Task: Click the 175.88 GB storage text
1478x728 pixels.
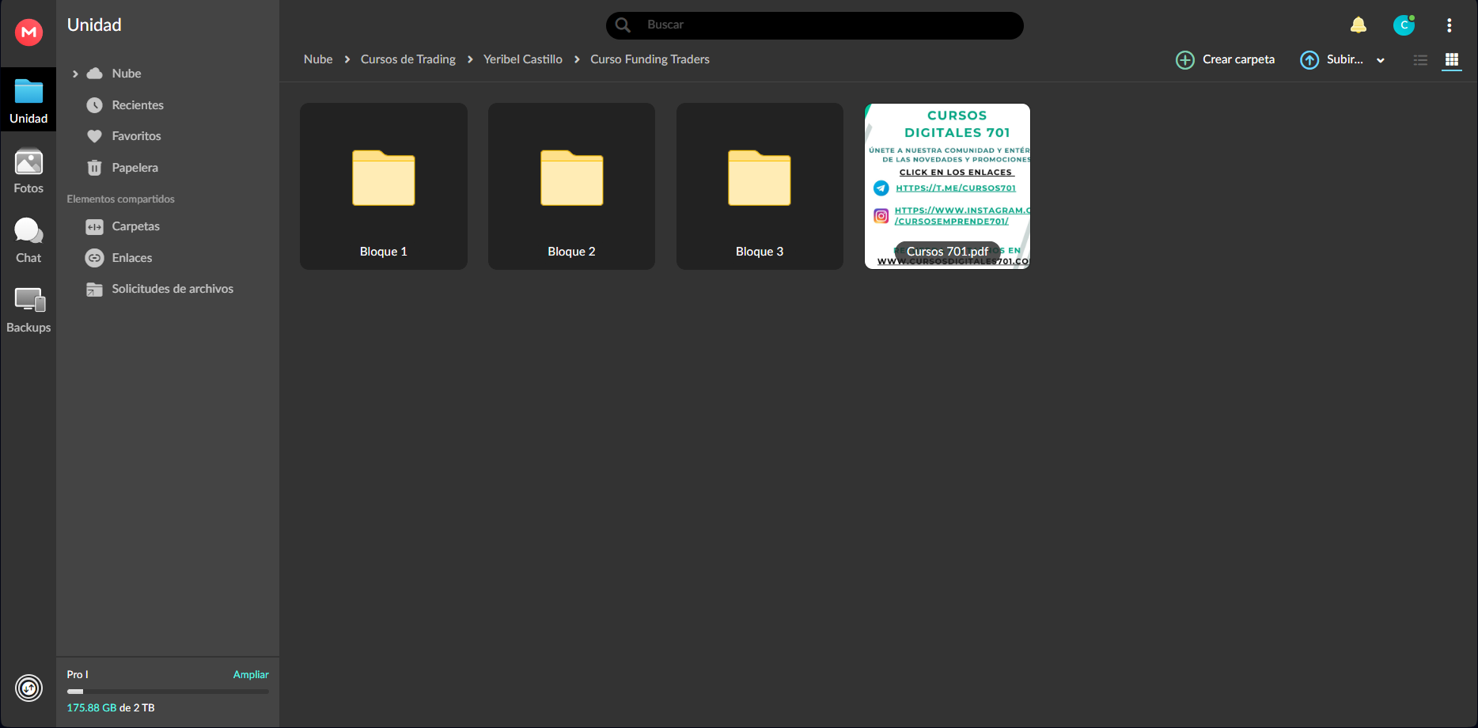Action: 92,708
